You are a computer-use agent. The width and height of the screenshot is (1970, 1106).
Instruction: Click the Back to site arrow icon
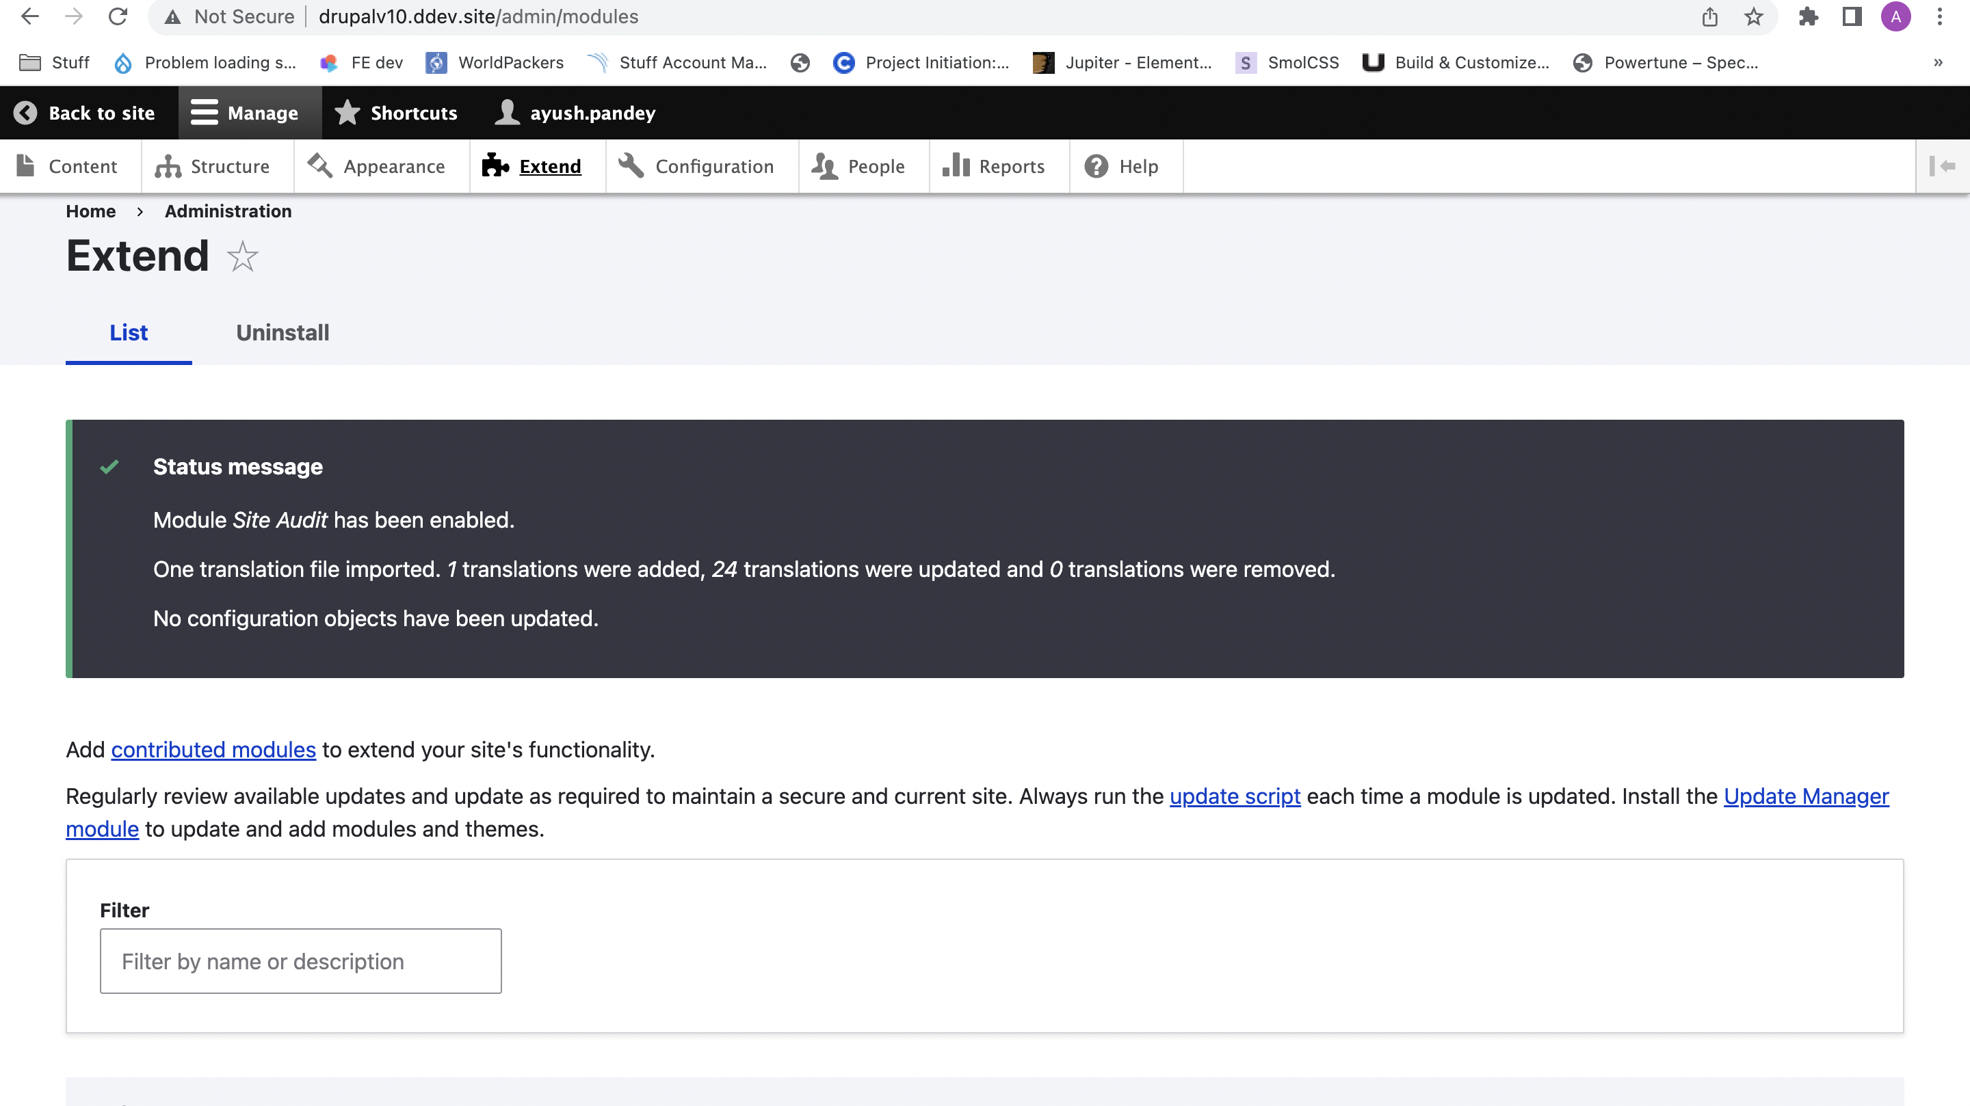point(25,113)
